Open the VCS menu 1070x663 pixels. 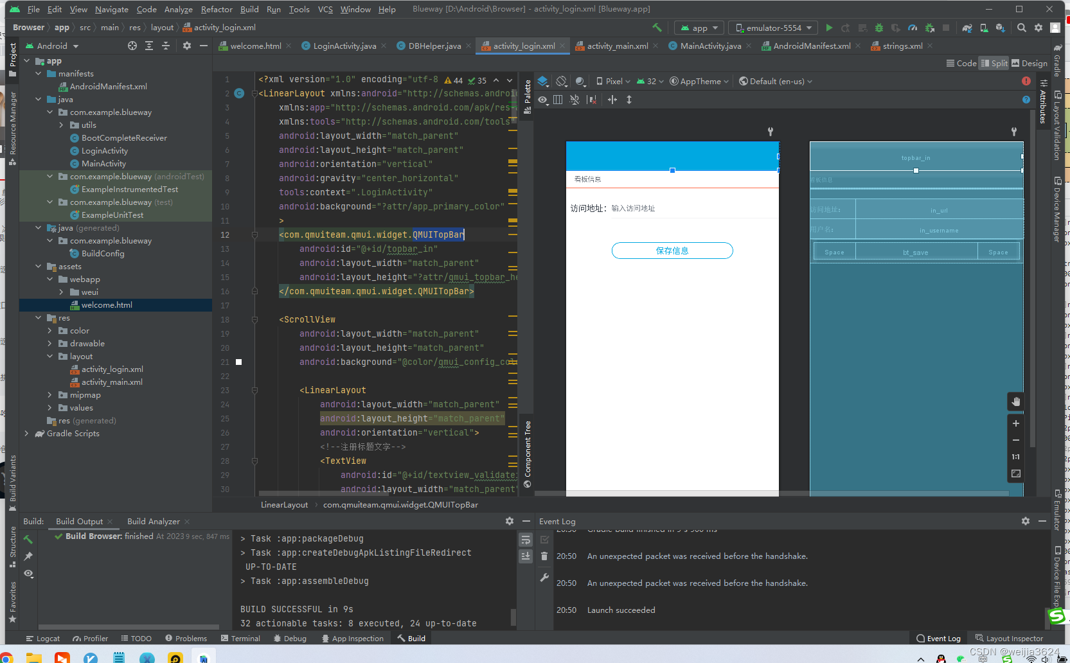pos(325,9)
